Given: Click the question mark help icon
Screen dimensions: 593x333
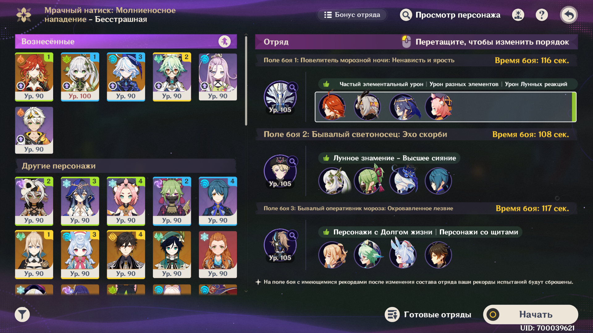Looking at the screenshot, I should click(x=542, y=15).
